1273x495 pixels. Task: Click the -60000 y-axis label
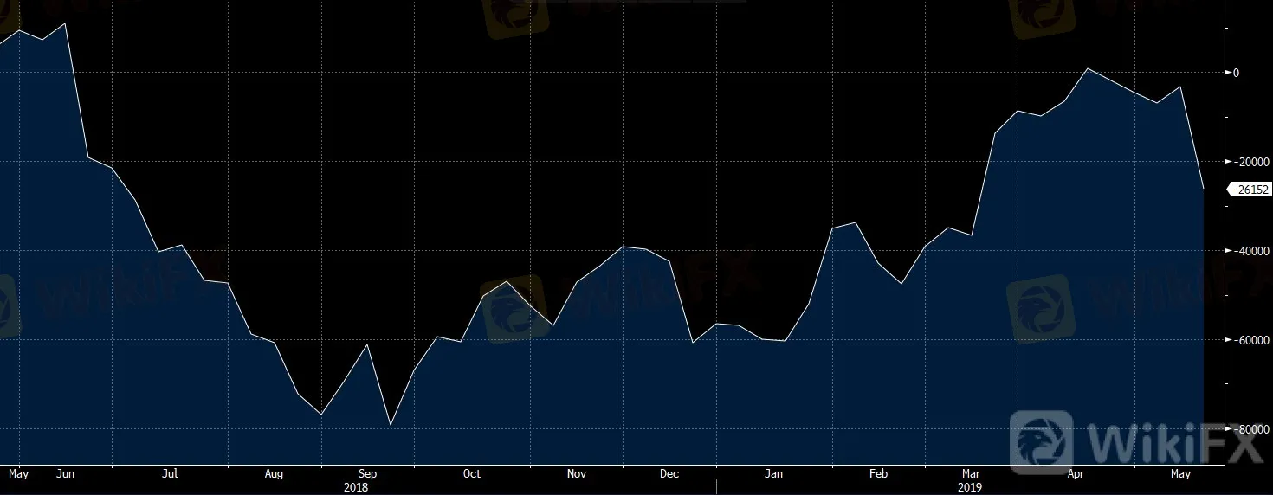pos(1248,340)
